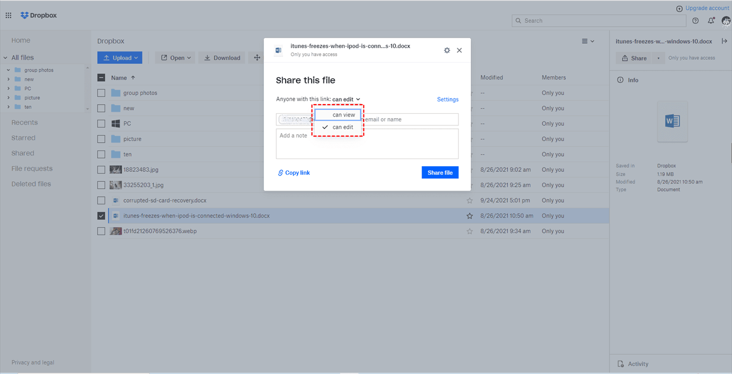The height and width of the screenshot is (374, 732).
Task: Open the share dialog settings gear
Action: 447,50
